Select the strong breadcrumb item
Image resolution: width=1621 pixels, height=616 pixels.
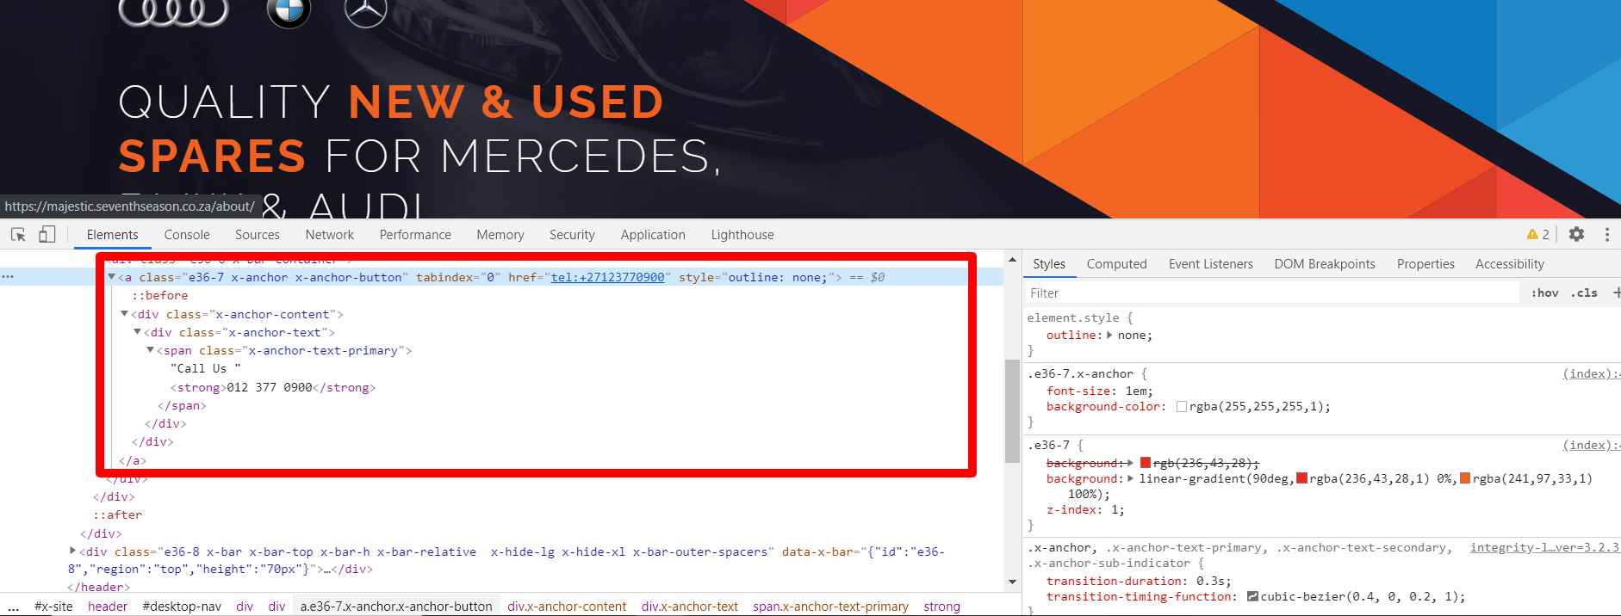point(941,607)
